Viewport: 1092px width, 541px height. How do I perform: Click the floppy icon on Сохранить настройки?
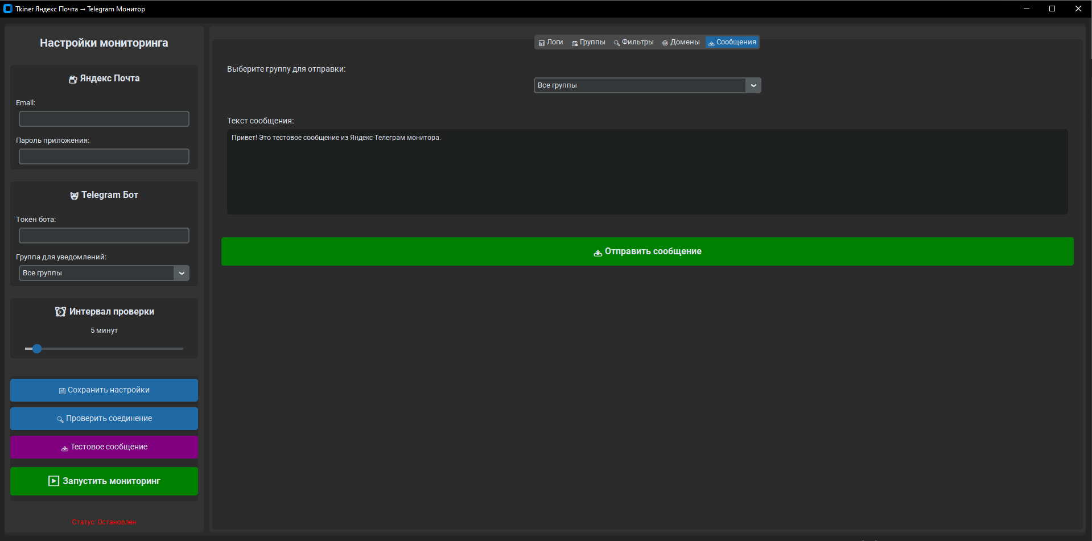(x=62, y=391)
